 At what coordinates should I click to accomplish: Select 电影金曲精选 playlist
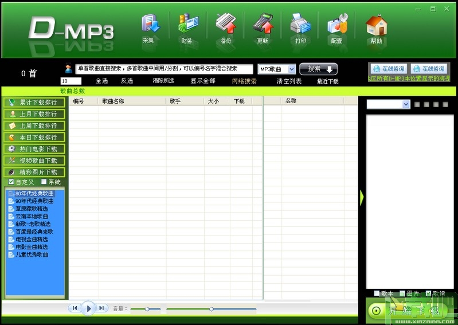(32, 246)
